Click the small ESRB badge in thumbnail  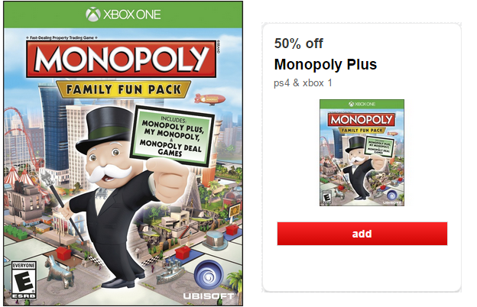[327, 197]
